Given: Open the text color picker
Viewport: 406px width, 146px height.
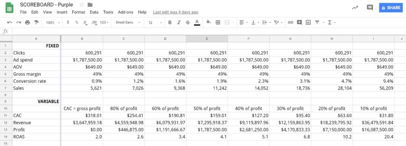Looking at the screenshot, I should click(x=197, y=23).
